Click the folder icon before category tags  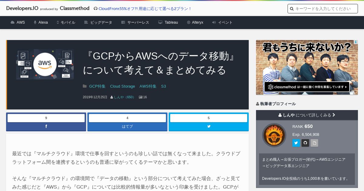coord(85,86)
